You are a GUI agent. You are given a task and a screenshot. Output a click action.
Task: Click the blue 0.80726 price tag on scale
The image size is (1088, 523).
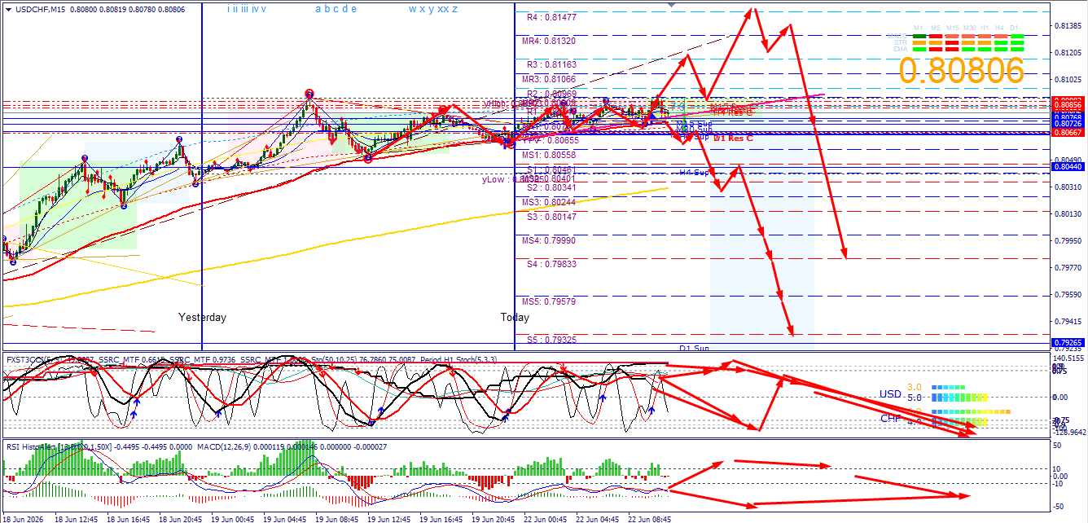(1067, 123)
